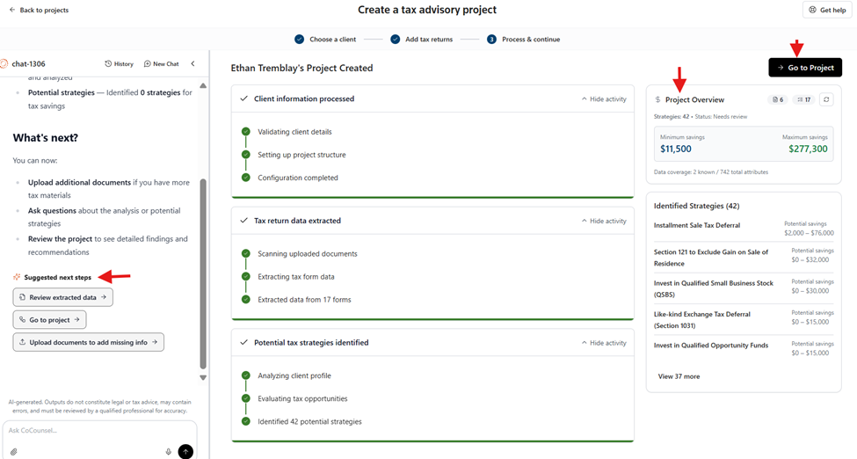Click the black Go to Project button
This screenshot has height=459, width=857.
tap(804, 68)
